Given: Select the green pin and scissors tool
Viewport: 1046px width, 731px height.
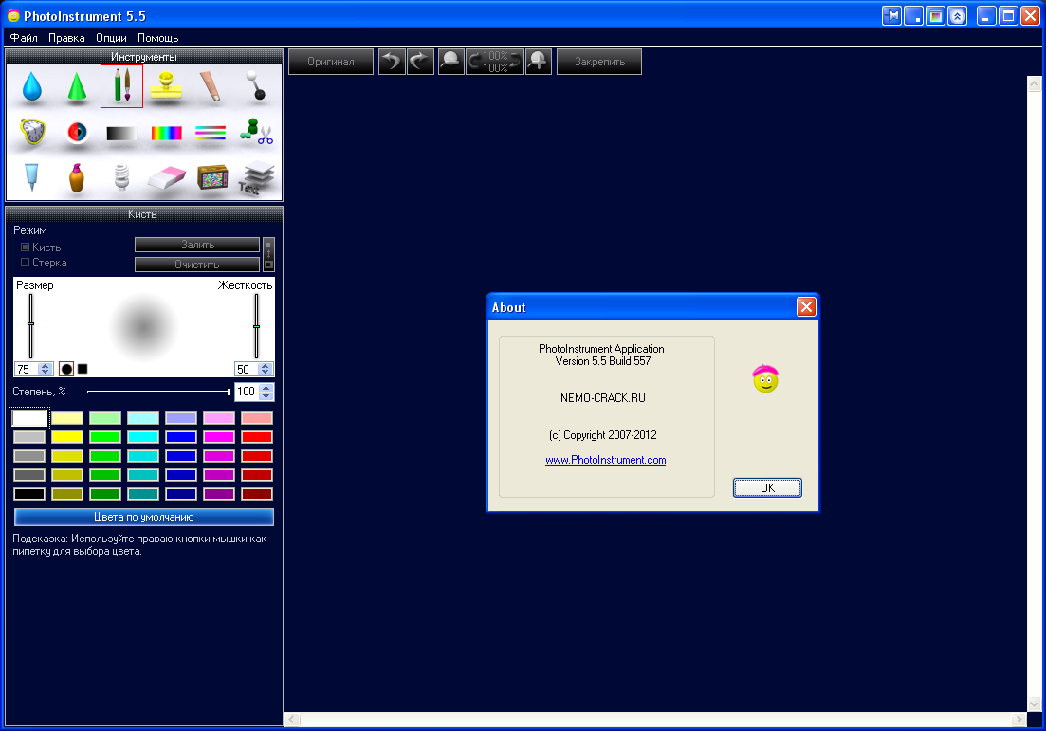Looking at the screenshot, I should tap(256, 132).
